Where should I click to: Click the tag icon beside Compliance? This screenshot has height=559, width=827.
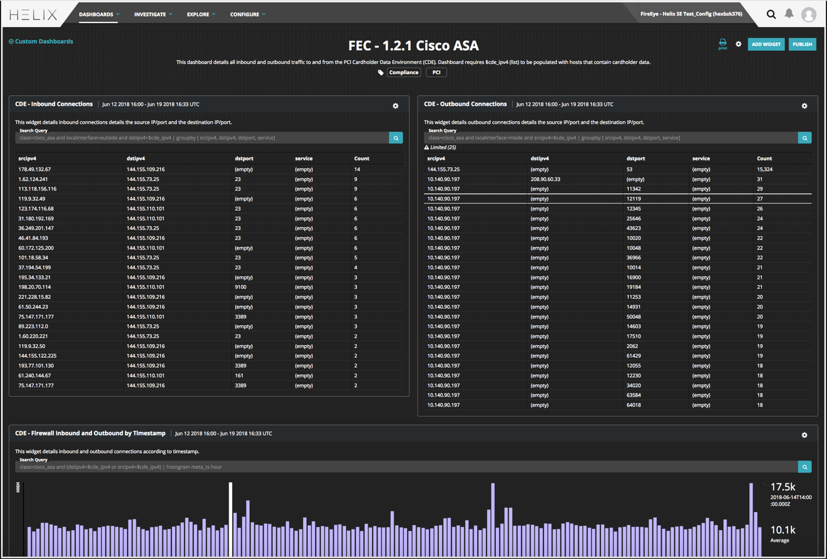[381, 73]
